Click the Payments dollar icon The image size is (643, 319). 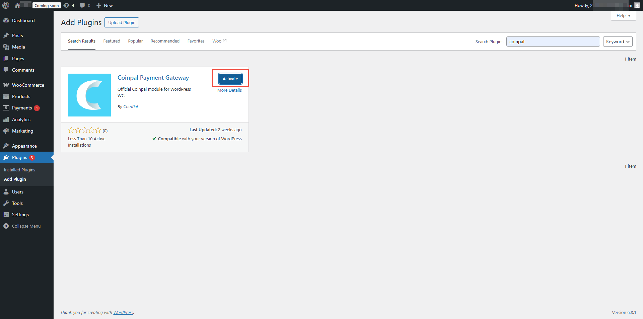[6, 108]
